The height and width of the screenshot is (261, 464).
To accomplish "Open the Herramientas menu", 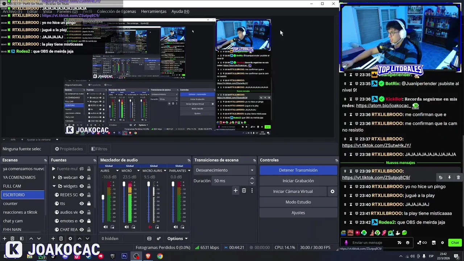I will tap(154, 11).
